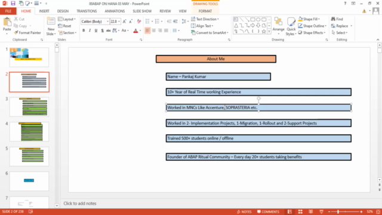Open Shape Fill dropdown
Viewport: 382px width, 215px height.
pyautogui.click(x=309, y=19)
